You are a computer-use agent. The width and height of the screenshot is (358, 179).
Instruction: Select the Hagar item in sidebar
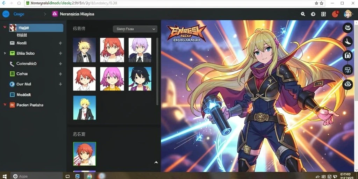[36, 28]
